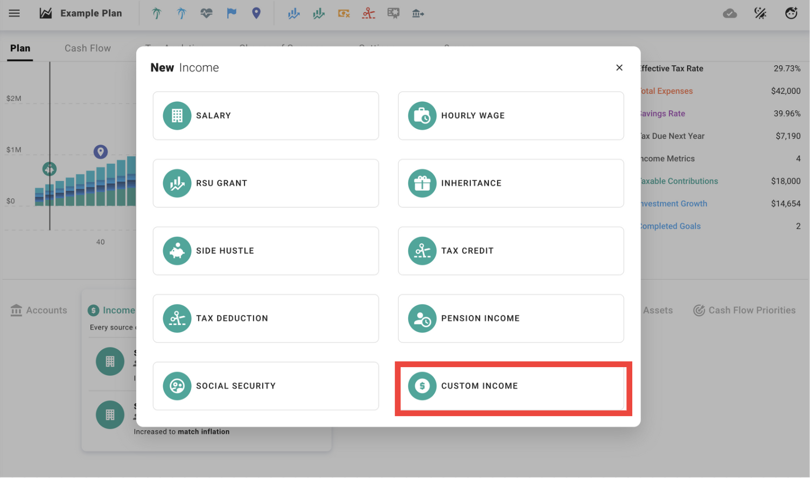Choose the Salary income type
Viewport: 810px width, 478px height.
coord(266,115)
